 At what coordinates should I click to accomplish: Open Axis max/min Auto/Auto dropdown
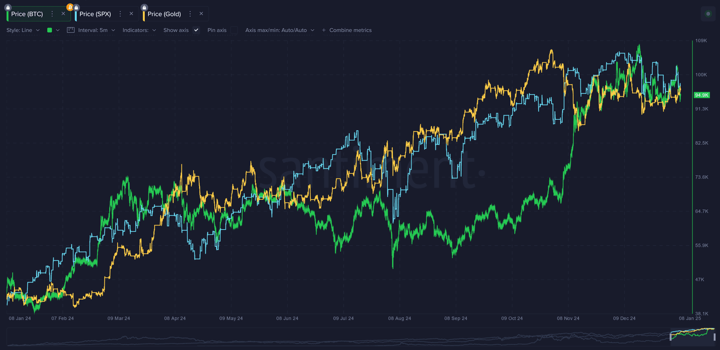point(279,30)
